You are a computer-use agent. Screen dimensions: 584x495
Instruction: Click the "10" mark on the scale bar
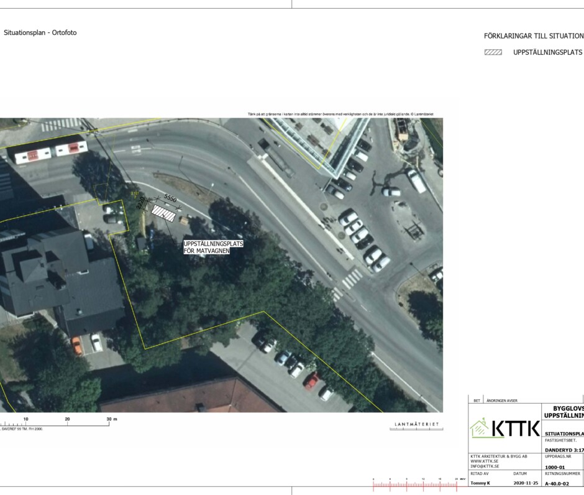point(25,419)
